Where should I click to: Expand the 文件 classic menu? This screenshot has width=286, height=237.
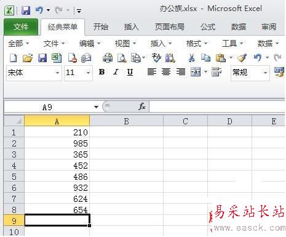point(54,44)
